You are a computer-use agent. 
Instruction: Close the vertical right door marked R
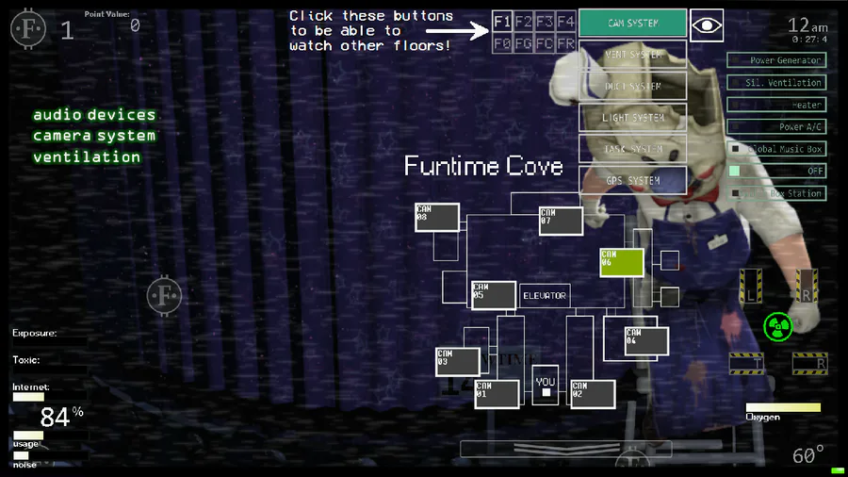click(x=807, y=286)
